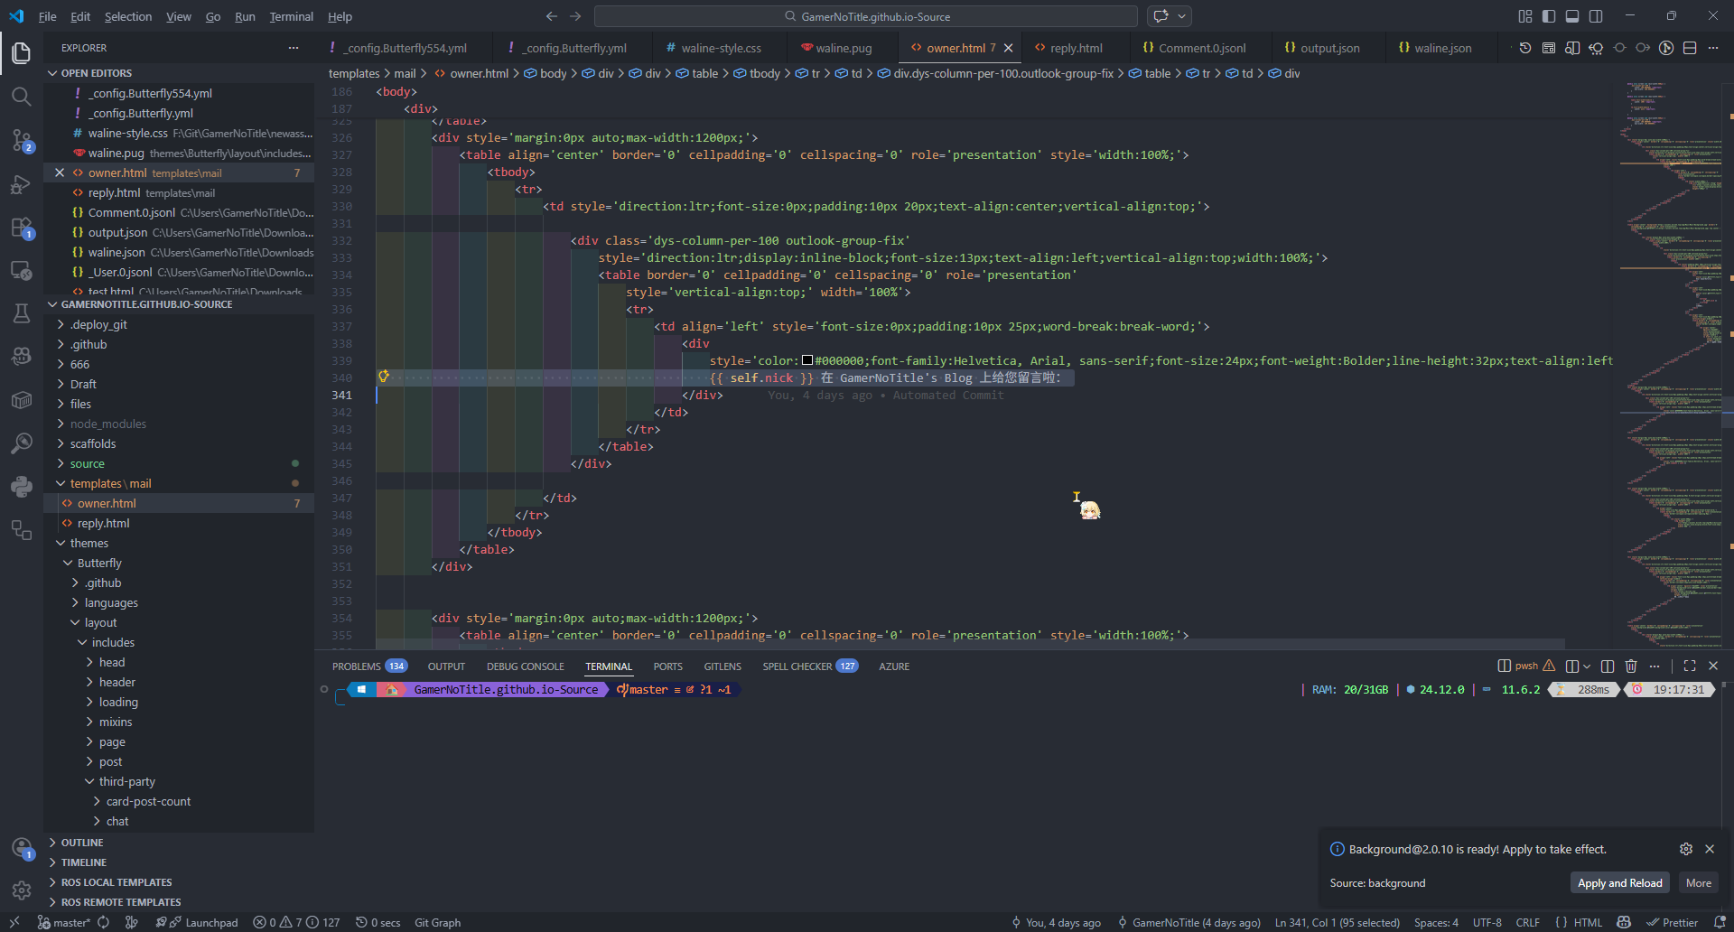Expand the source folder in explorer
The image size is (1734, 932).
[x=88, y=463]
